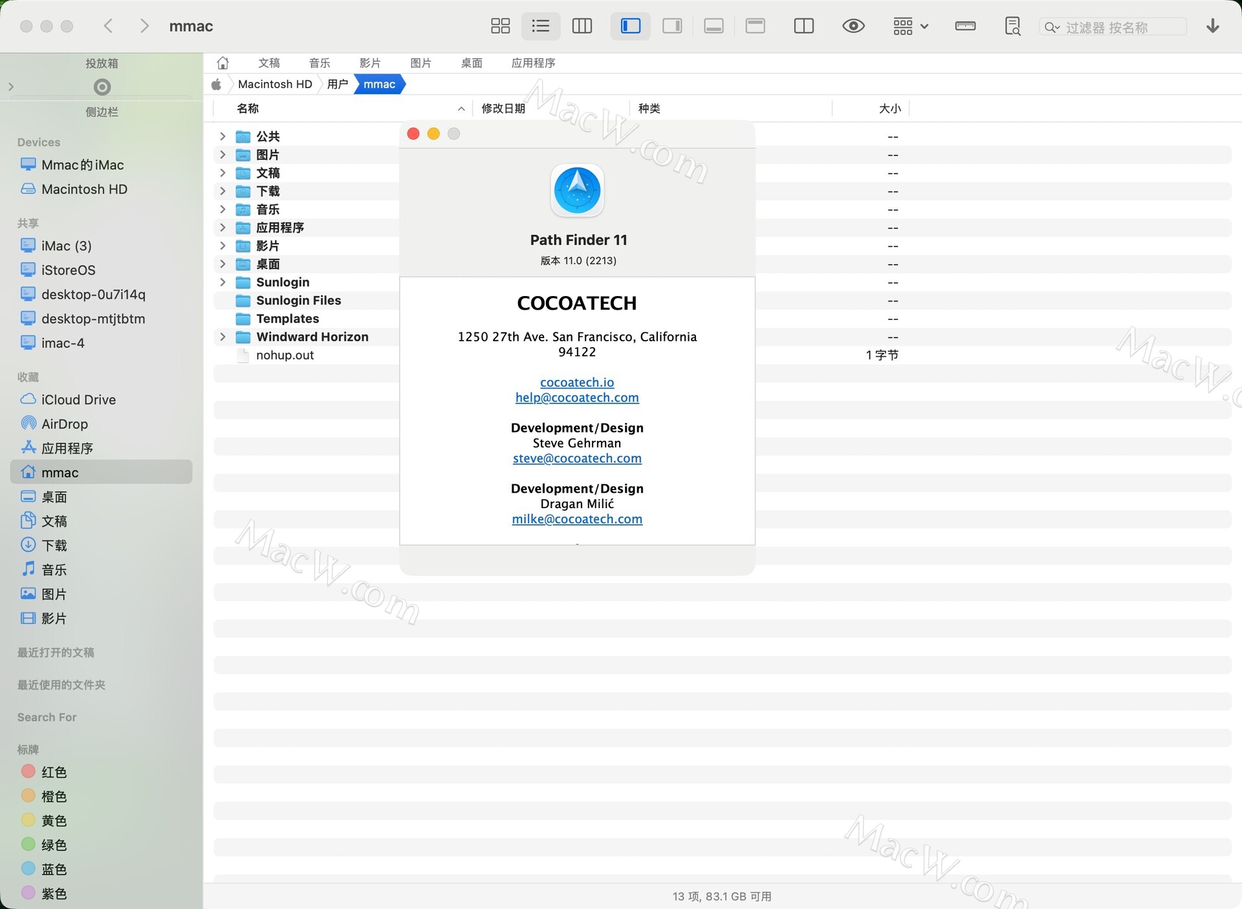The height and width of the screenshot is (909, 1242).
Task: Open the cocoatech.io link
Action: tap(576, 382)
